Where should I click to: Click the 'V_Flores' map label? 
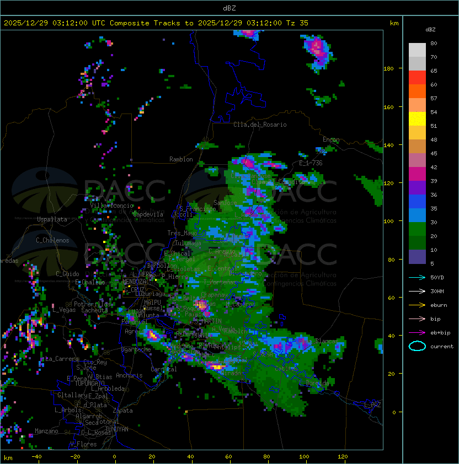(83, 444)
